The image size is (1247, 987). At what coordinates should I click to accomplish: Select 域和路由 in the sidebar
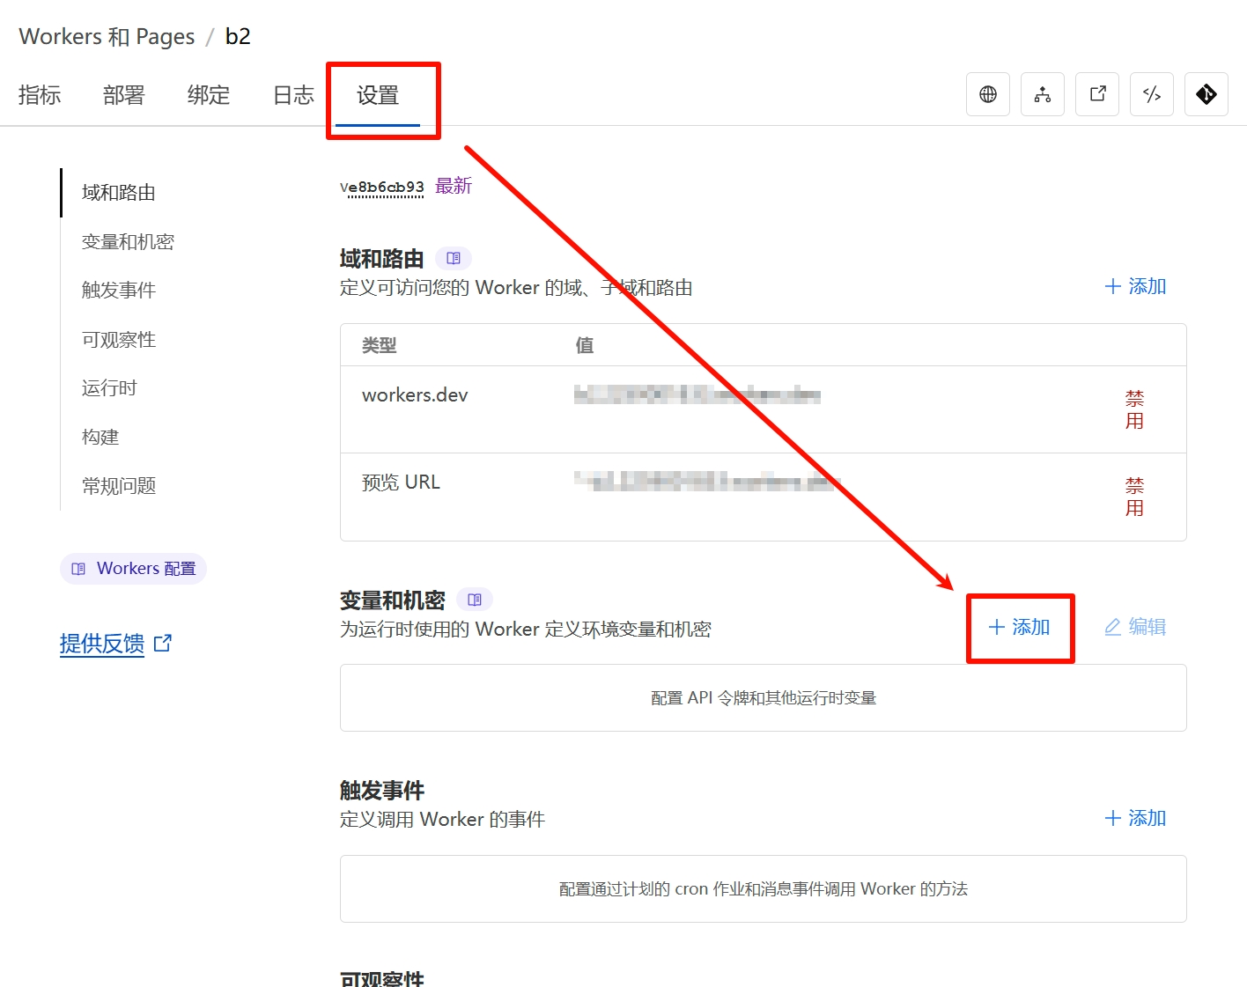click(119, 193)
